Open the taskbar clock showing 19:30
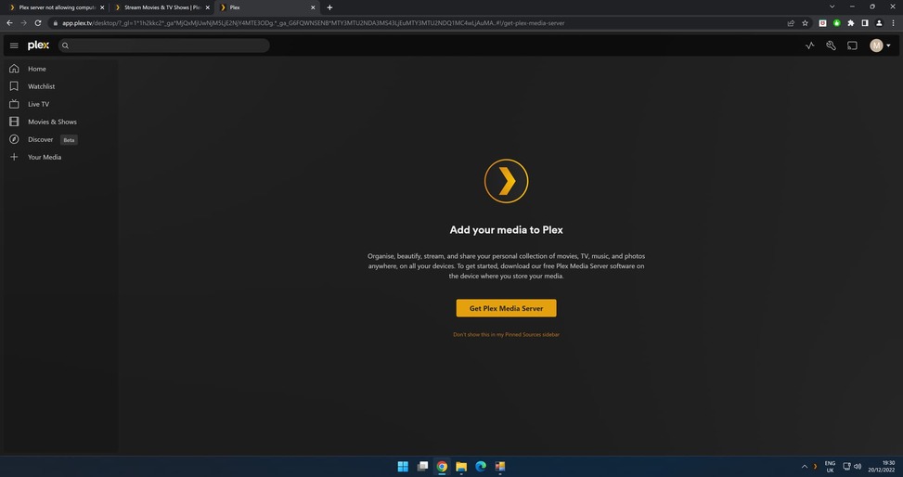The height and width of the screenshot is (477, 903). coord(882,466)
